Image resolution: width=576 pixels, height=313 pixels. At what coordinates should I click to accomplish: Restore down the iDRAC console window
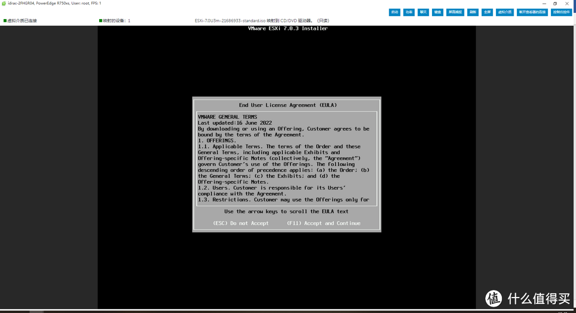pyautogui.click(x=555, y=4)
